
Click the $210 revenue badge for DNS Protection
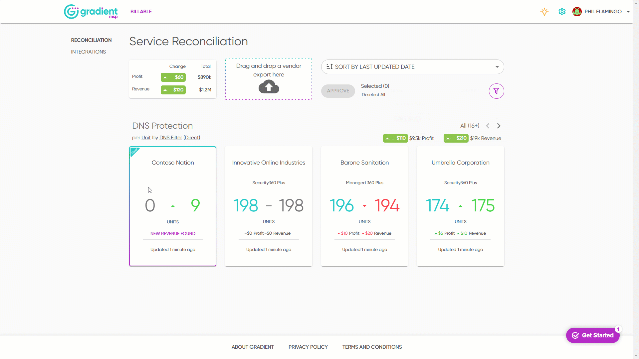456,138
